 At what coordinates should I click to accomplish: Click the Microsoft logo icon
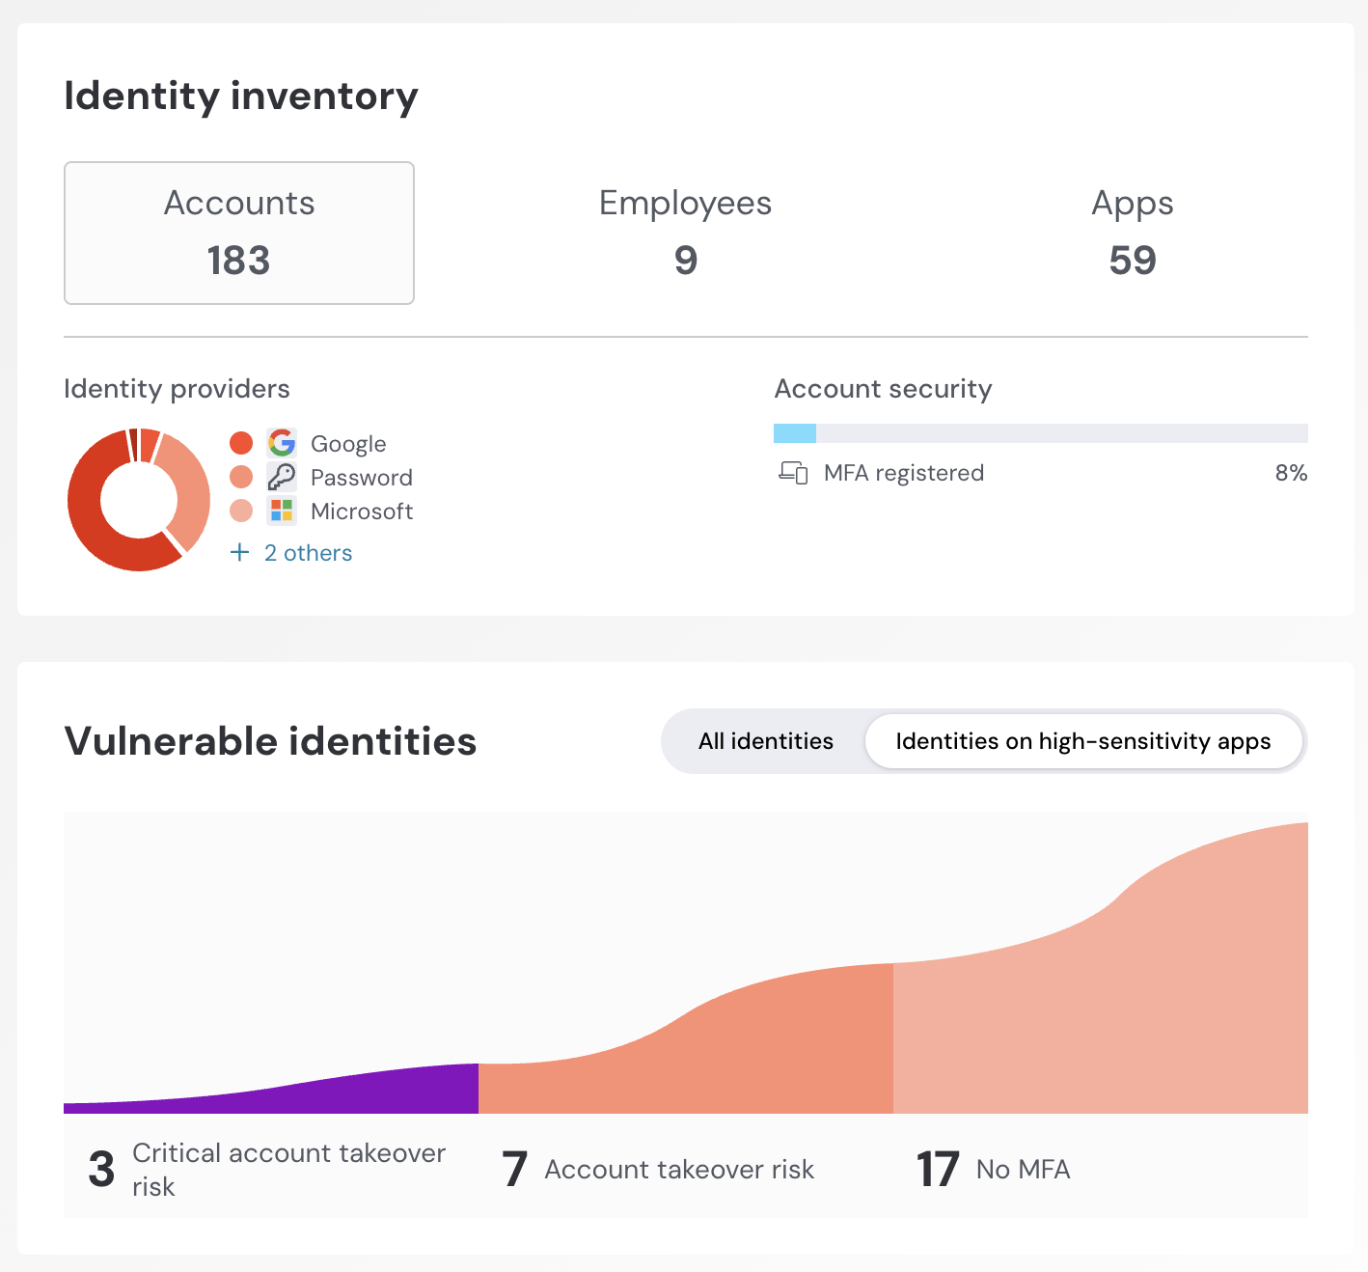(282, 511)
